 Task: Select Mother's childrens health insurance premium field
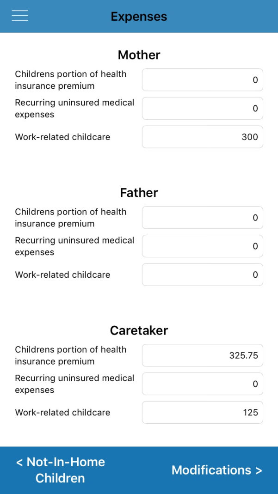tap(202, 79)
